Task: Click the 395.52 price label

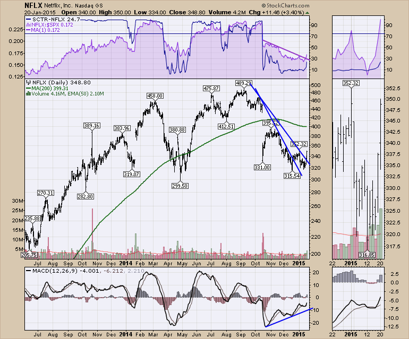Action: (x=270, y=123)
